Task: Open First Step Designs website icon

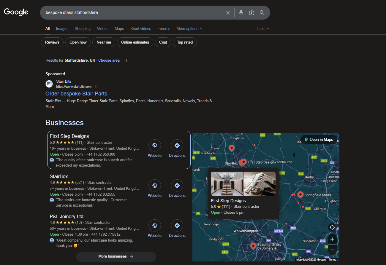Action: [x=155, y=146]
